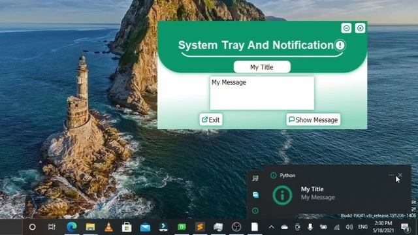The image size is (418, 235).
Task: Click the microphone tray icon
Action: coord(310,227)
